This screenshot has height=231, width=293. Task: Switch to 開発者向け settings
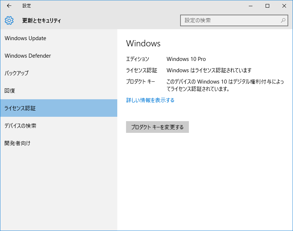[x=18, y=143]
